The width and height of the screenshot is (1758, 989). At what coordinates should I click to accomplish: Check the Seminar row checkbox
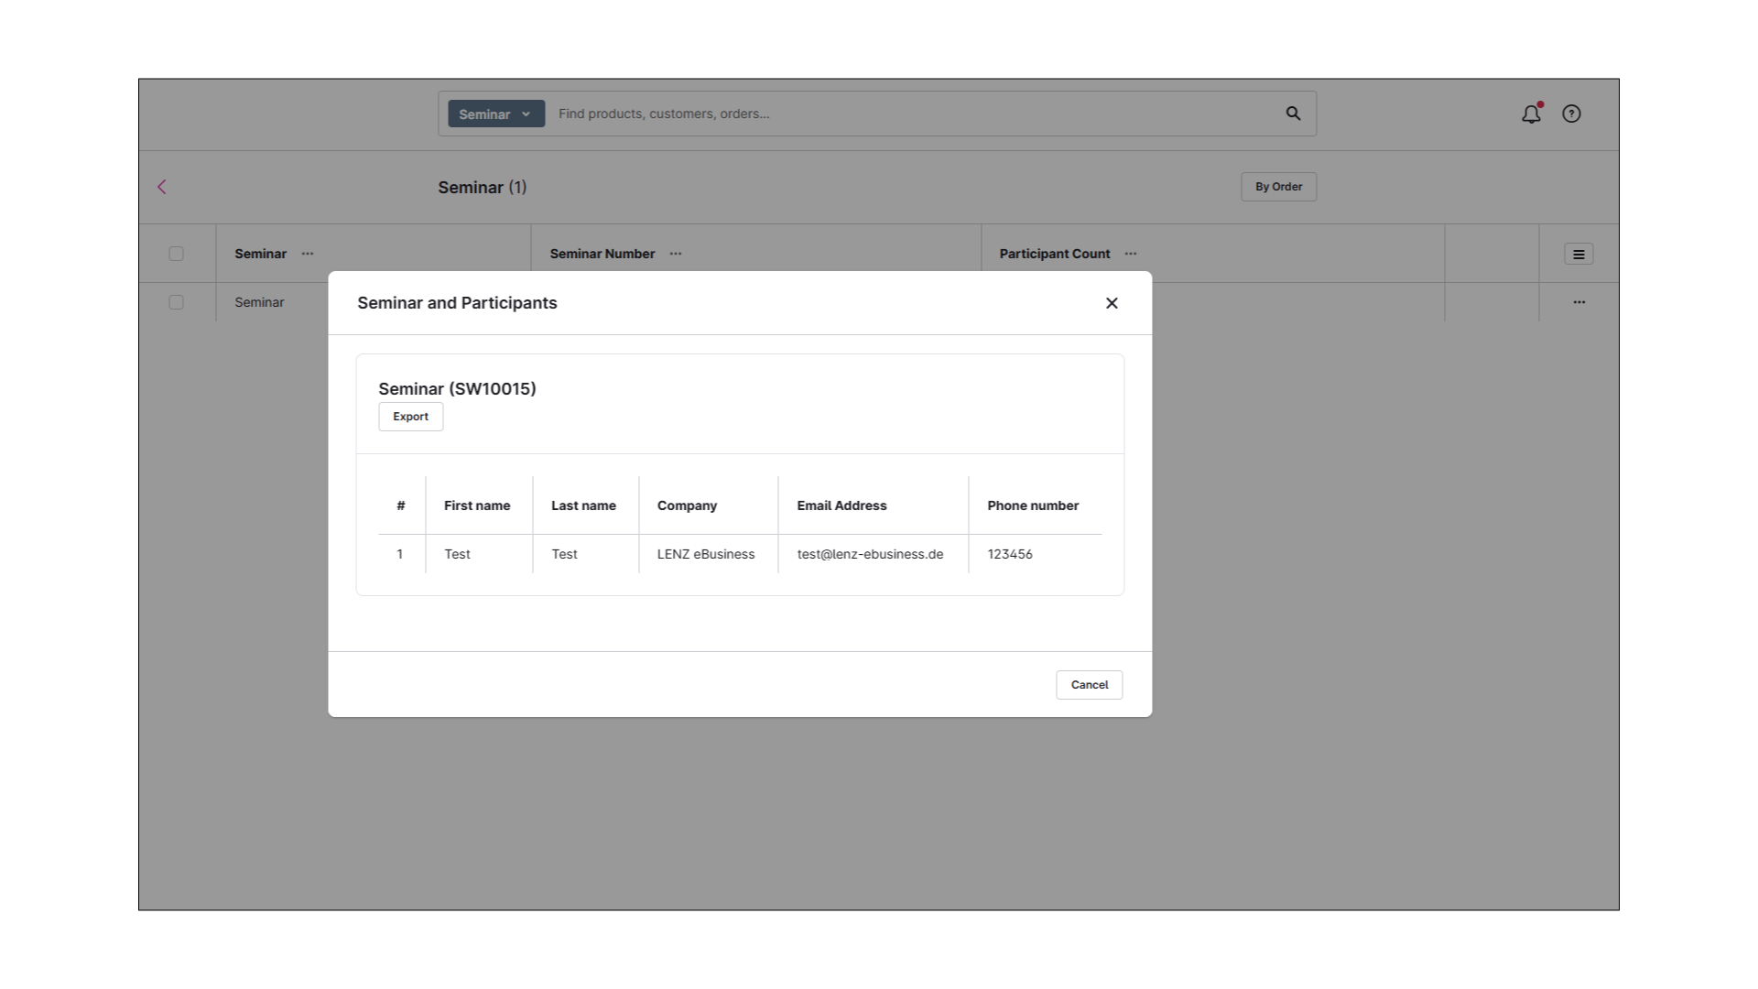coord(177,302)
